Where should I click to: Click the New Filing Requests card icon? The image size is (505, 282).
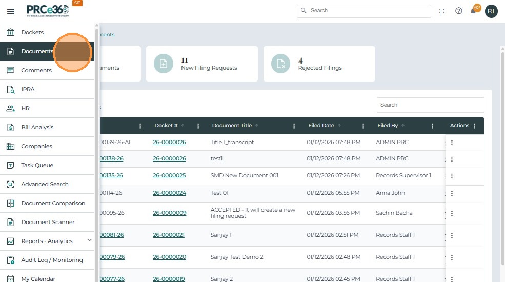click(164, 64)
